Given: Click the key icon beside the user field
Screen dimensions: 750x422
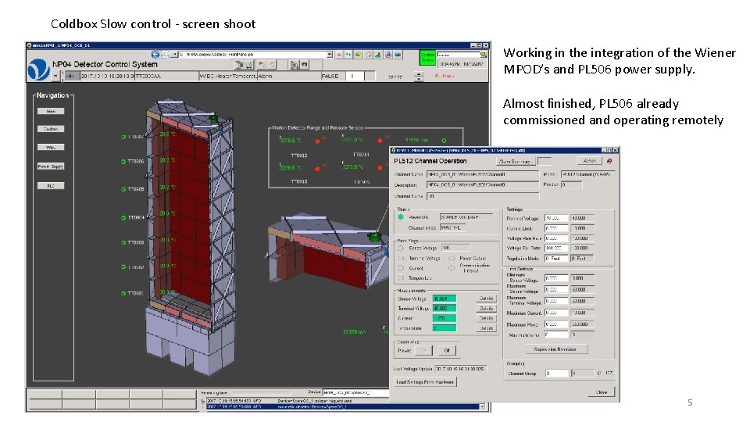Looking at the screenshot, I should click(483, 55).
